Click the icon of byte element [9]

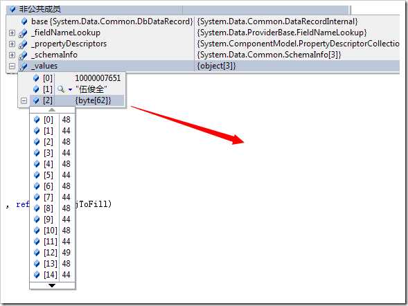[x=37, y=219]
